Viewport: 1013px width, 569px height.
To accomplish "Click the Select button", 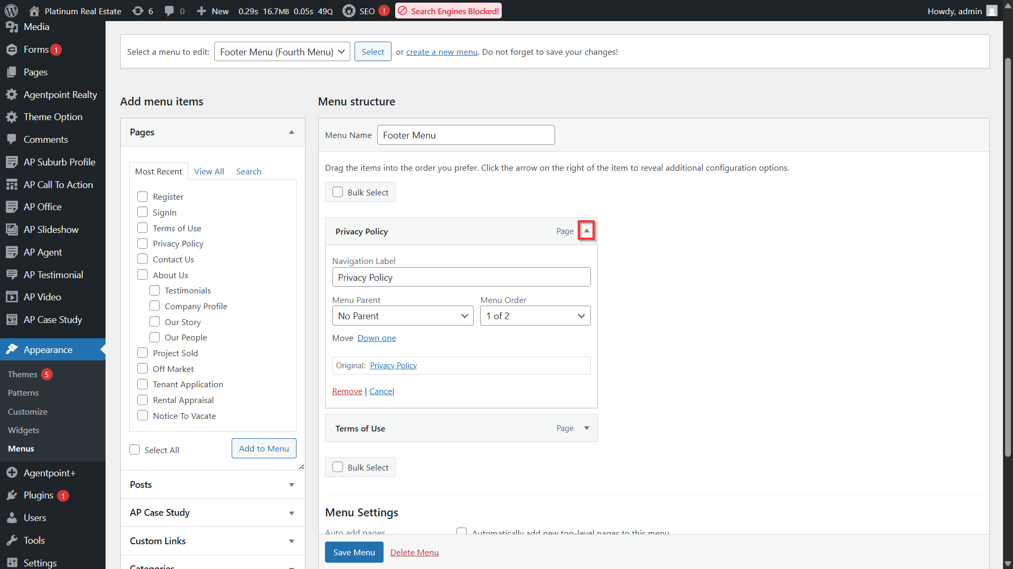I will (373, 52).
